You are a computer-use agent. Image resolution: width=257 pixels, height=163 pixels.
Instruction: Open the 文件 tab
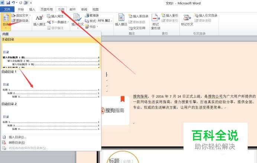coord(7,9)
